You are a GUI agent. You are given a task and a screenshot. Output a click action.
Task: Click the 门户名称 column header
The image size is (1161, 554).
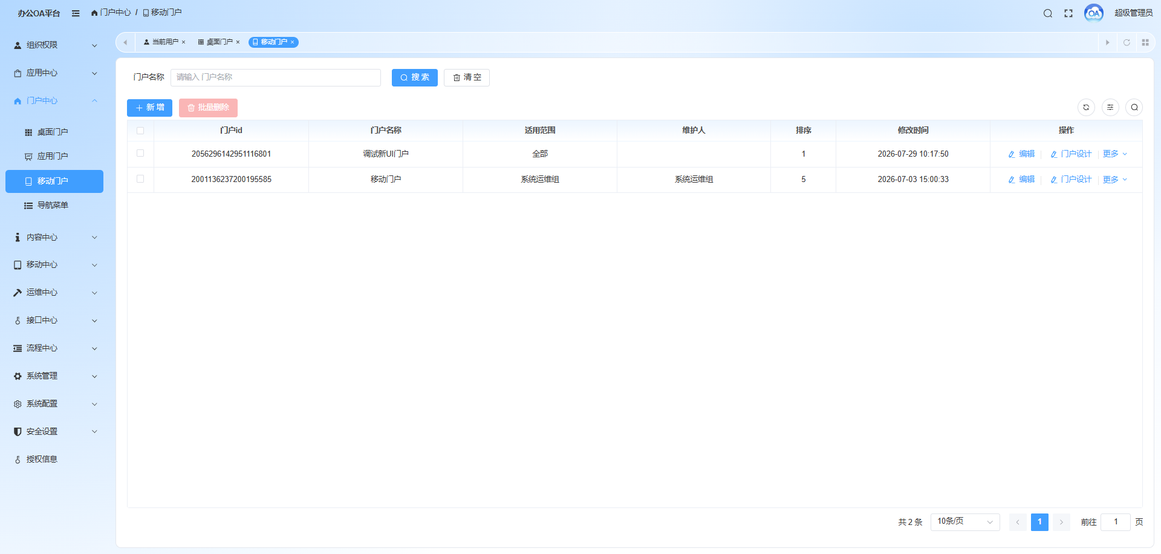tap(386, 131)
